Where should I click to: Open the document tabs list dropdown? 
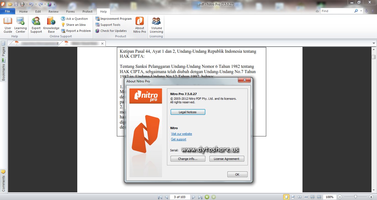coord(374,43)
